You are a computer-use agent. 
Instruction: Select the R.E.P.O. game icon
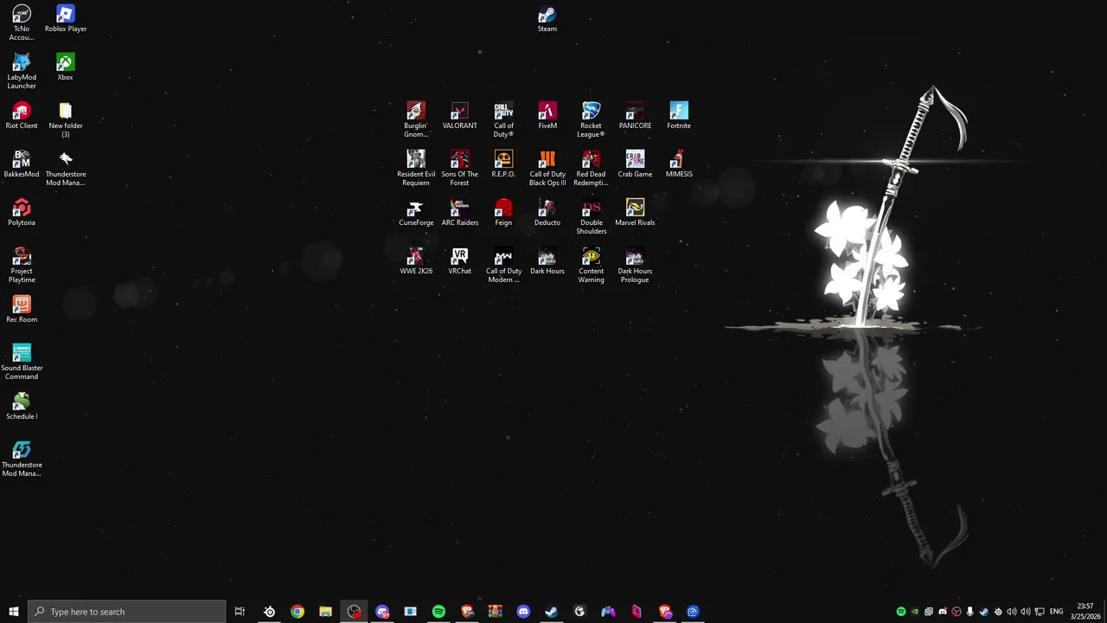[503, 164]
